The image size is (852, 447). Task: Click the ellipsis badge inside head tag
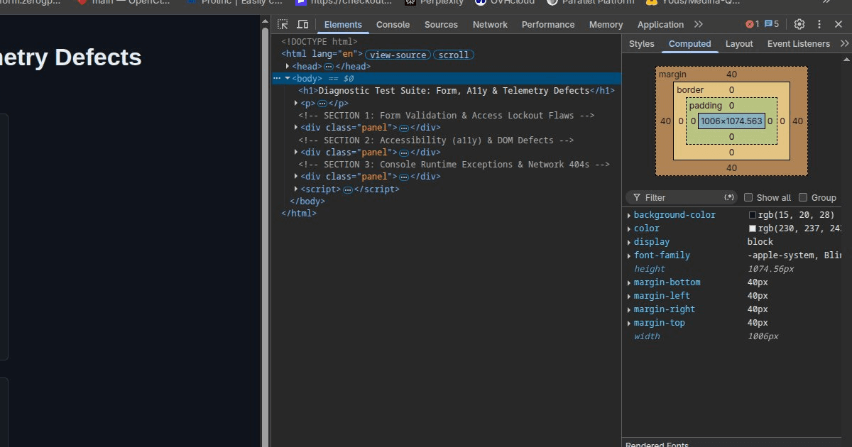point(329,67)
